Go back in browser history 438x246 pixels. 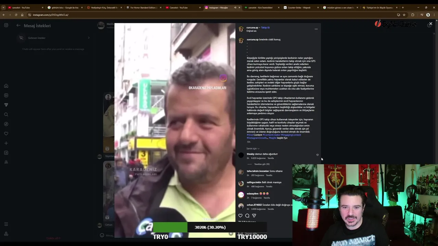point(3,15)
